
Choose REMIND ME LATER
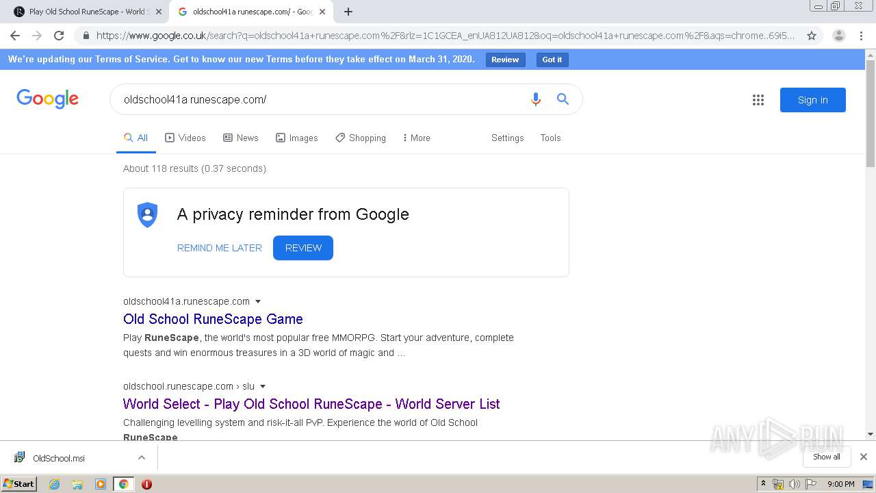coord(219,248)
